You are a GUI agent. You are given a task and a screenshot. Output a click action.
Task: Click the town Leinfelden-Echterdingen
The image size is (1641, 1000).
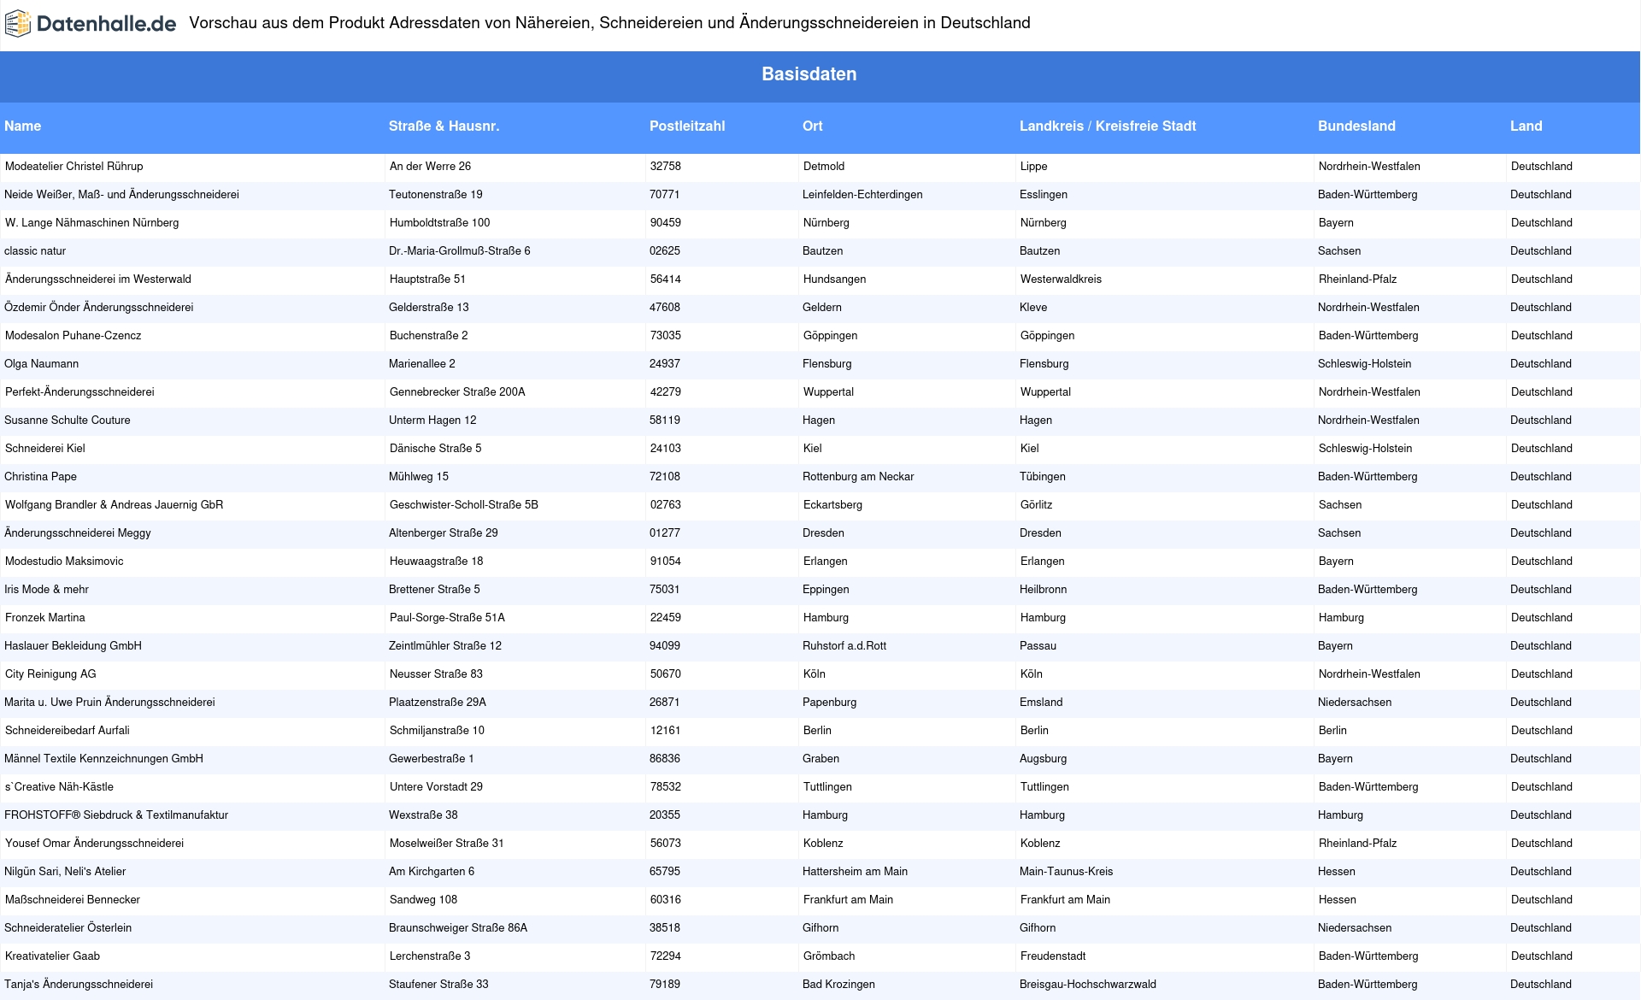862,194
